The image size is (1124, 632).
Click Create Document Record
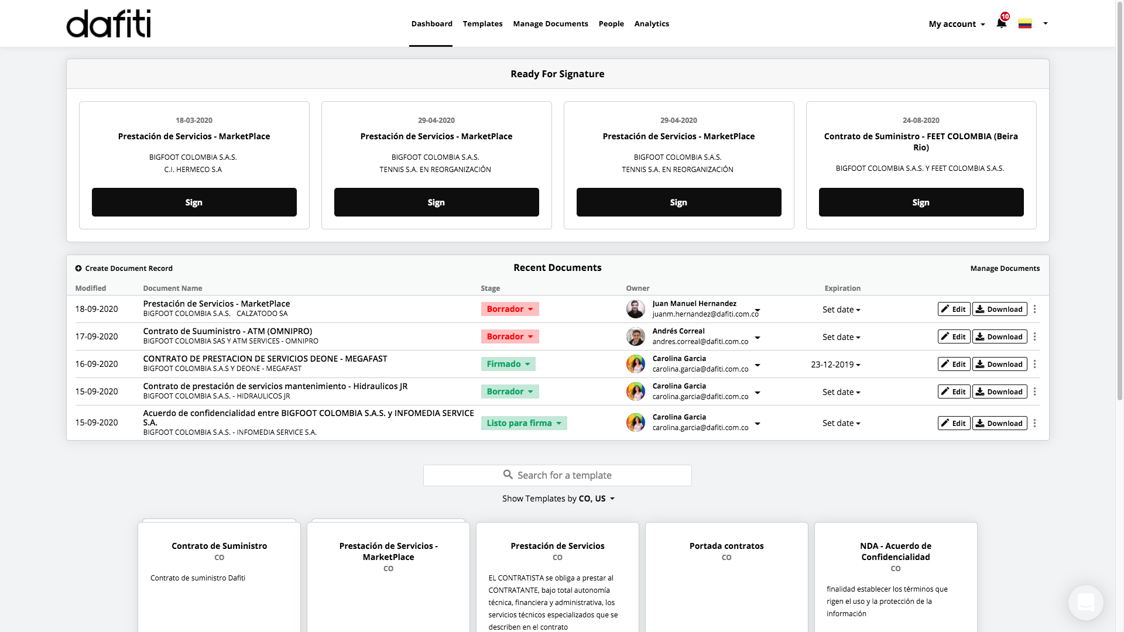point(124,268)
